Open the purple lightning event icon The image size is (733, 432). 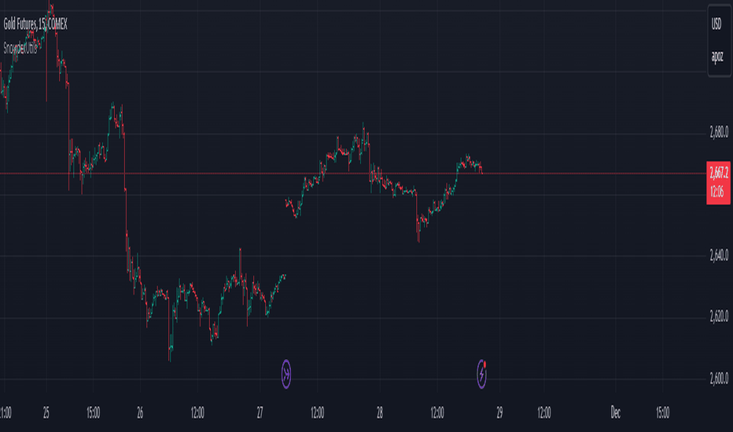481,374
